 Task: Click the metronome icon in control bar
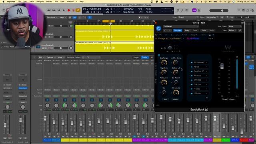[199, 10]
